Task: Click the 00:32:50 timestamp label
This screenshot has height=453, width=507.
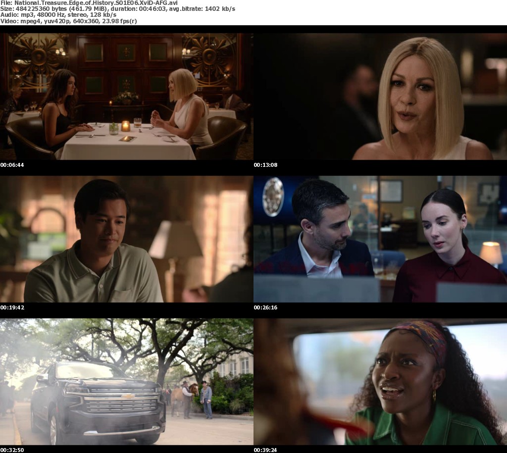Action: point(12,450)
